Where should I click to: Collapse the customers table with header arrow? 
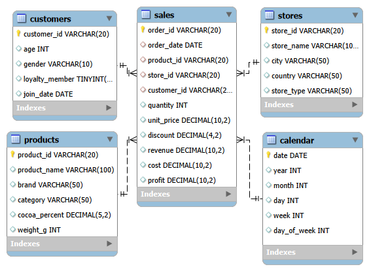click(109, 18)
